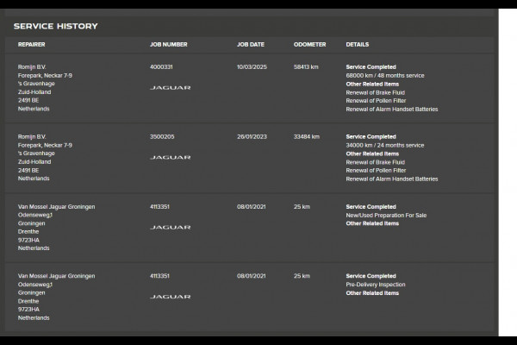Viewport: 517px width, 345px height.
Task: Click the 58413 km odometer reading
Action: (306, 66)
